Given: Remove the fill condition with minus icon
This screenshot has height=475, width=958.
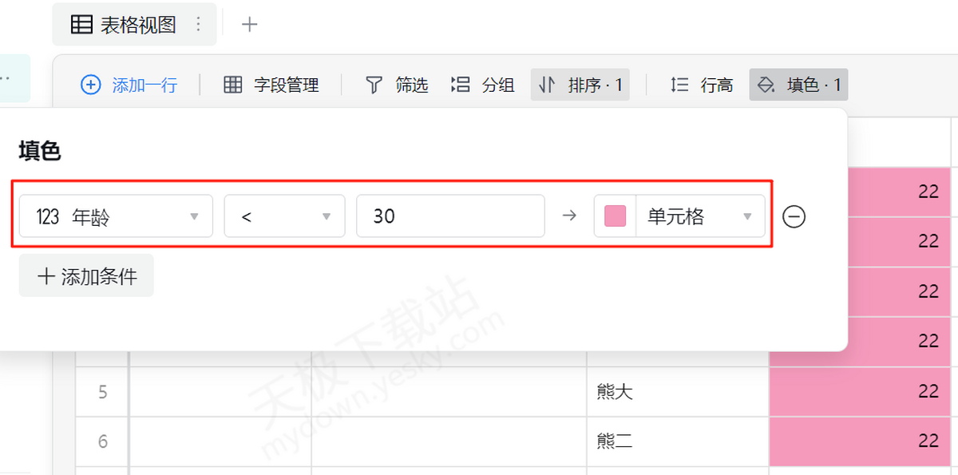Looking at the screenshot, I should [x=794, y=216].
